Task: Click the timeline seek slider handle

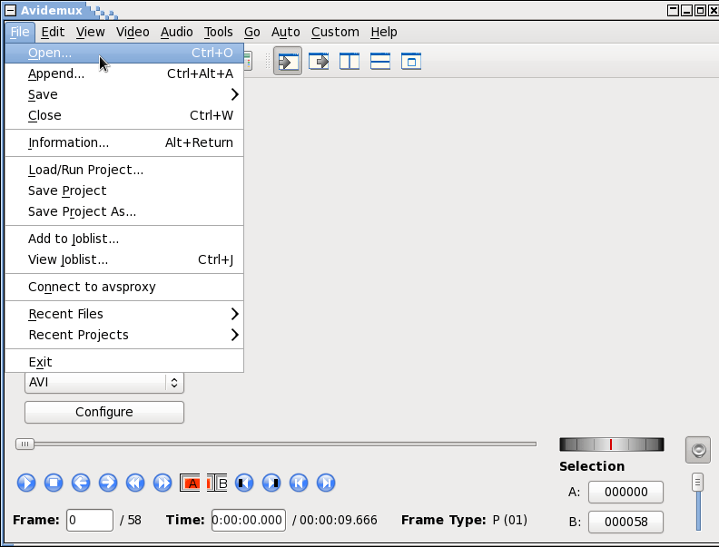Action: (x=25, y=444)
